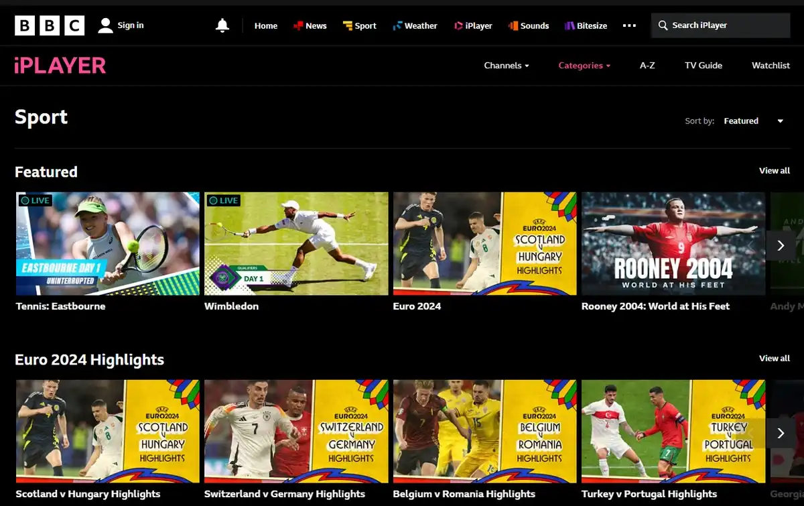Click Wimbledon qualifiers Day 1 thumbnail
804x506 pixels.
(296, 244)
